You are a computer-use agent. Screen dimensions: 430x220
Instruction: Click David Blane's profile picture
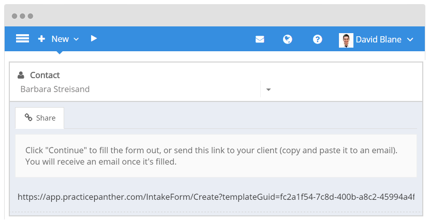tap(346, 40)
